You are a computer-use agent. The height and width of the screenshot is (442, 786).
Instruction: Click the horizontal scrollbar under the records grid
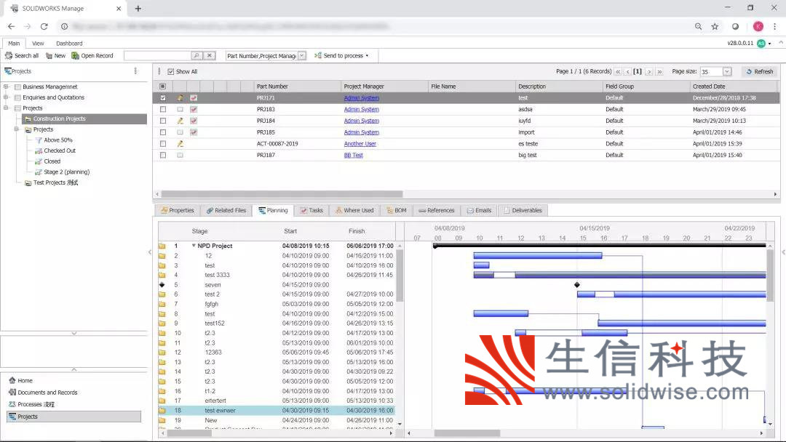tap(282, 194)
